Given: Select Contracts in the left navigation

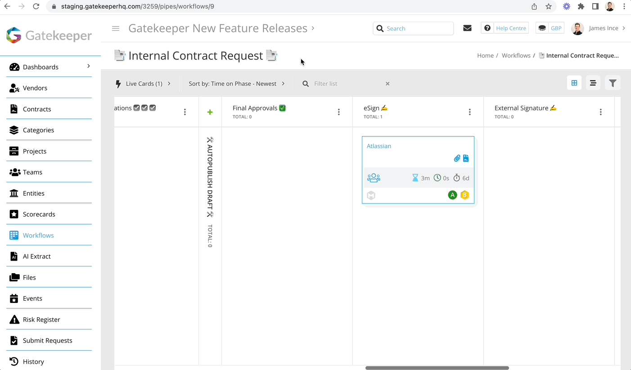Looking at the screenshot, I should (37, 109).
